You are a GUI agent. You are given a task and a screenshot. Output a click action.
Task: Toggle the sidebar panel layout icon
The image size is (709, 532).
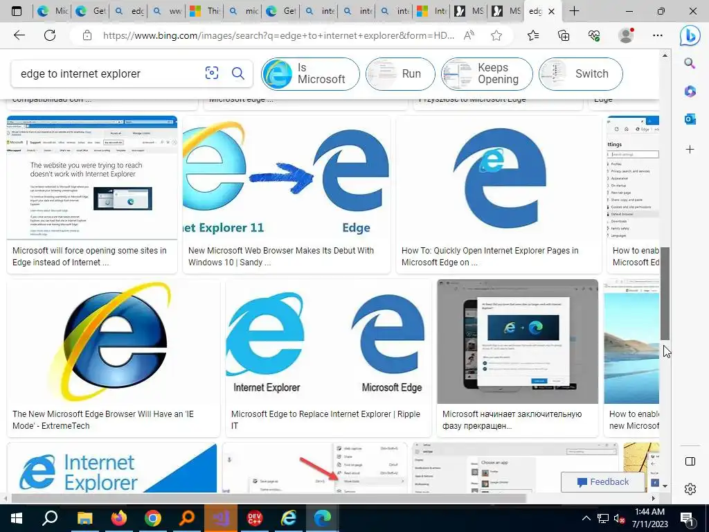point(690,461)
